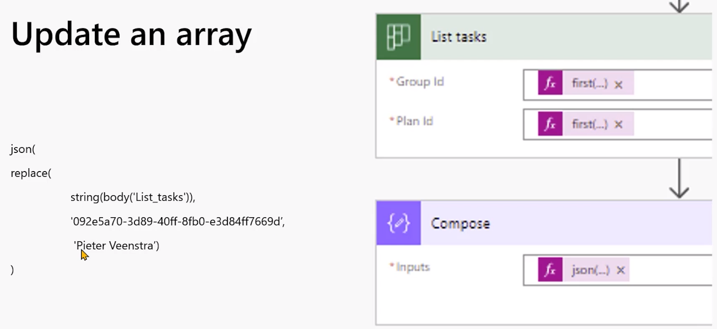Remove the json(...) token from Inputs
Image resolution: width=717 pixels, height=329 pixels.
pyautogui.click(x=621, y=270)
